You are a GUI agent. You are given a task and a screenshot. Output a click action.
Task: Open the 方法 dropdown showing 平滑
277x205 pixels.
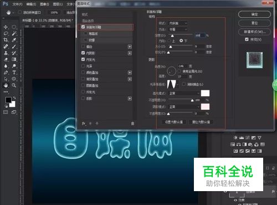tap(178, 29)
